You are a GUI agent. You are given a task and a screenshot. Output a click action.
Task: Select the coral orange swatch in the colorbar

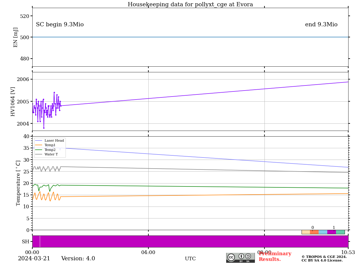(314, 232)
